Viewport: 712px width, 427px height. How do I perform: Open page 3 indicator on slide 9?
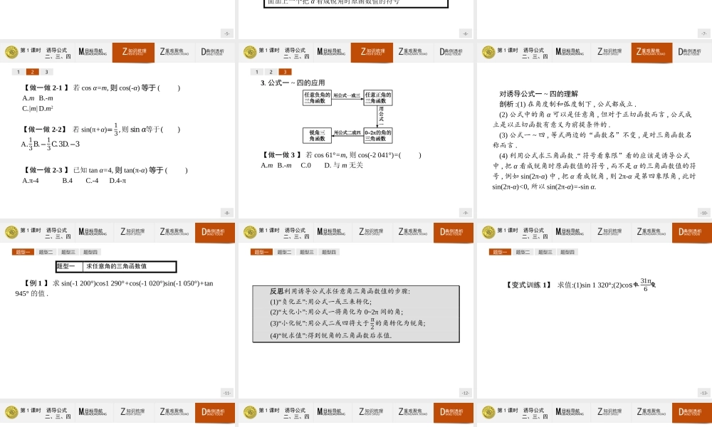point(285,71)
